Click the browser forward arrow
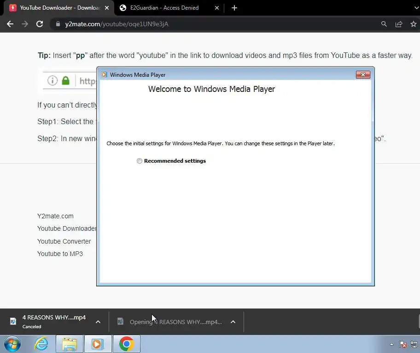This screenshot has height=353, width=420. click(25, 24)
